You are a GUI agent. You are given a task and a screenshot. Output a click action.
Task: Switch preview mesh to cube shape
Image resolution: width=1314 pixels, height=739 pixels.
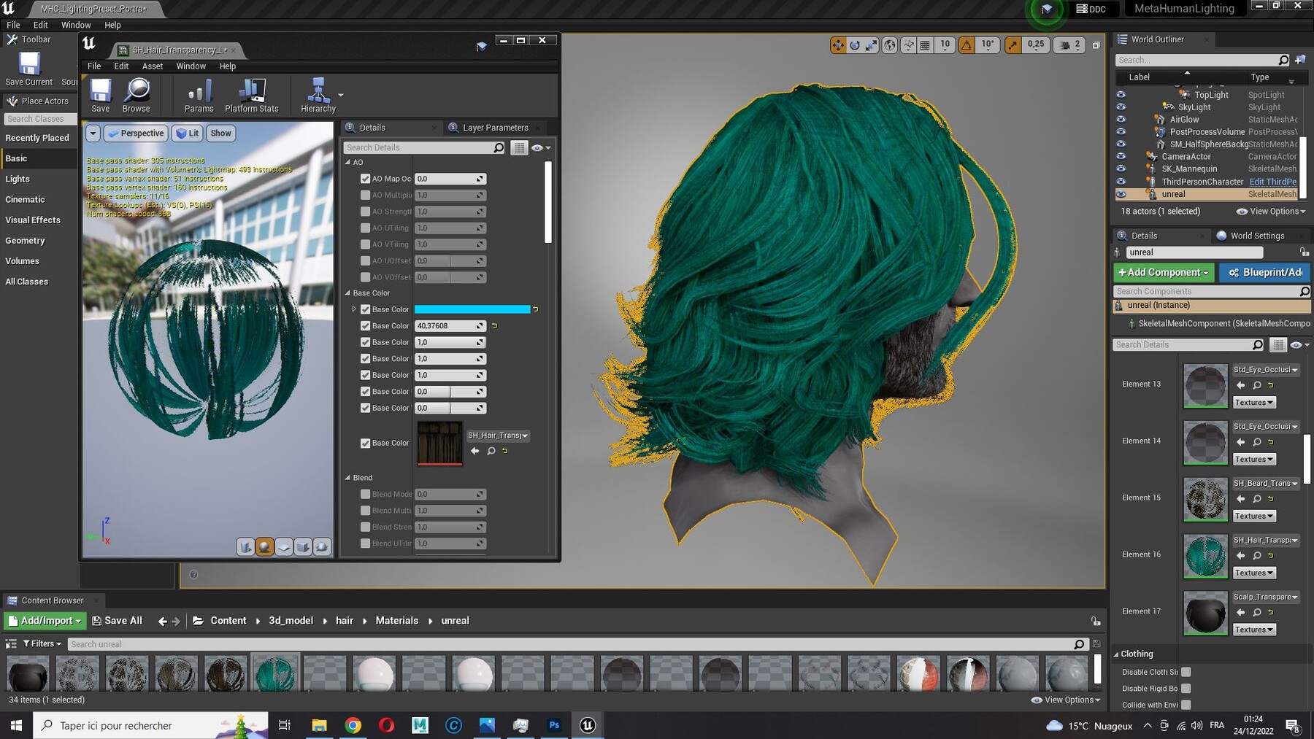click(303, 546)
